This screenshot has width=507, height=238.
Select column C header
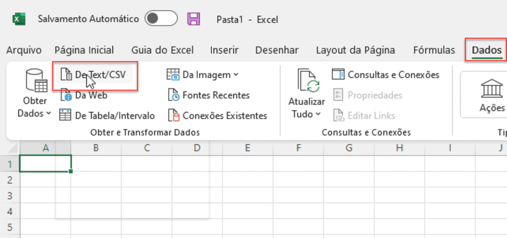pyautogui.click(x=147, y=148)
